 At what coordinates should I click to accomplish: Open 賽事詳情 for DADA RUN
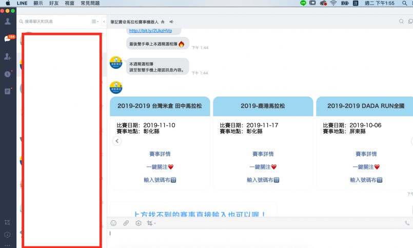click(x=366, y=154)
